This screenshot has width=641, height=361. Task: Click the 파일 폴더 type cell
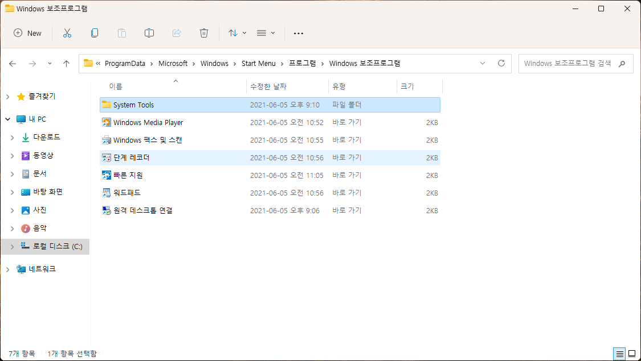(346, 105)
